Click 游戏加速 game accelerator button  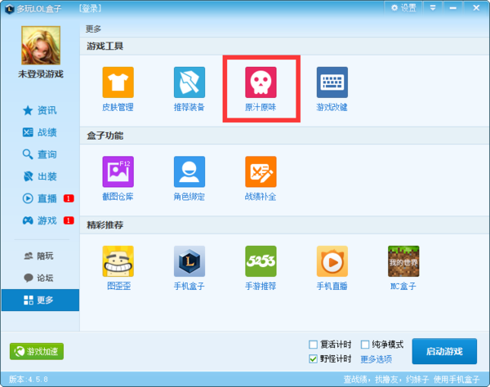coord(37,351)
